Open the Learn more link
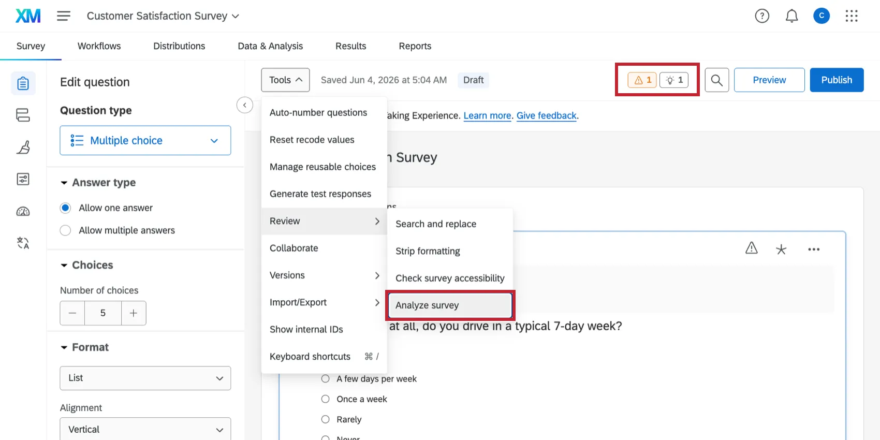Screen dimensions: 880x440 [x=487, y=115]
